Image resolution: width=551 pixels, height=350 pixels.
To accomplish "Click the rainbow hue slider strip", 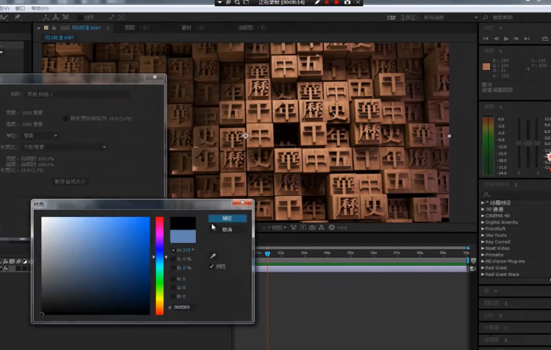I will (159, 265).
